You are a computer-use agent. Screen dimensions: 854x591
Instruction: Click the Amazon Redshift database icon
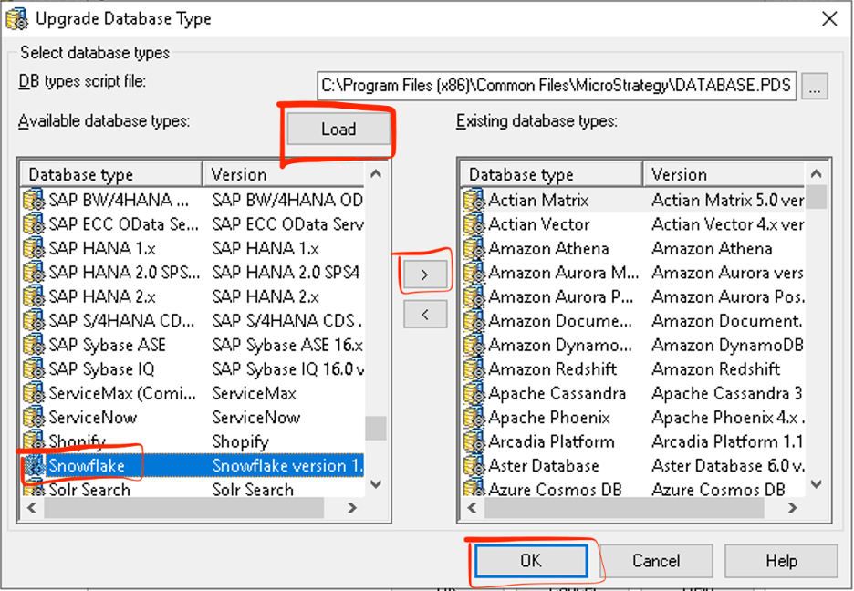[x=474, y=369]
